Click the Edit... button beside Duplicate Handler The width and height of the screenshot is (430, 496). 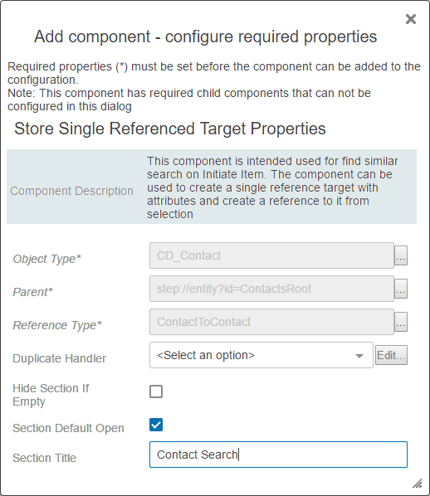pos(391,355)
